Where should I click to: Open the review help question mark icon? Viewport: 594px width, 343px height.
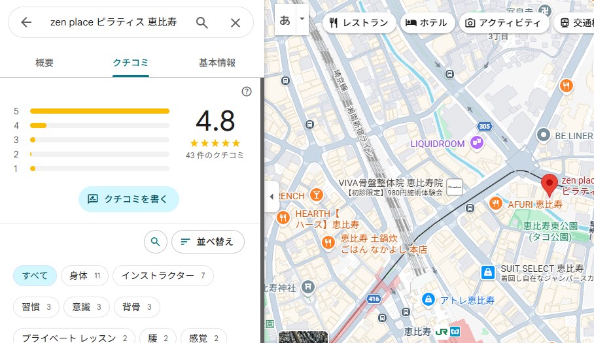(x=247, y=91)
